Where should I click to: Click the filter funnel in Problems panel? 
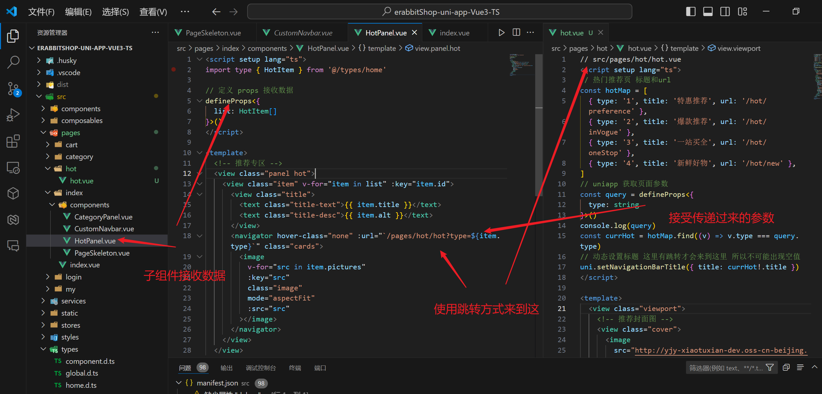coord(770,367)
